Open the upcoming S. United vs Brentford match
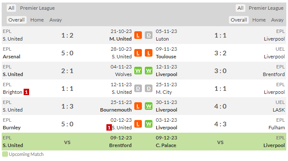Viewport: 288px width, 161px height. point(67,142)
